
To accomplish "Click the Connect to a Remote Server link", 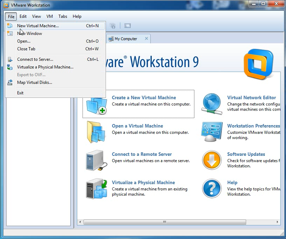I will tap(142, 154).
